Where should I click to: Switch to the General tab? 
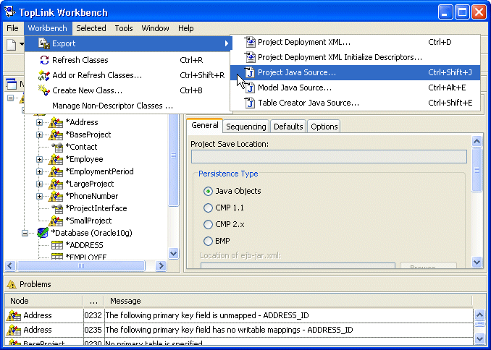[205, 125]
